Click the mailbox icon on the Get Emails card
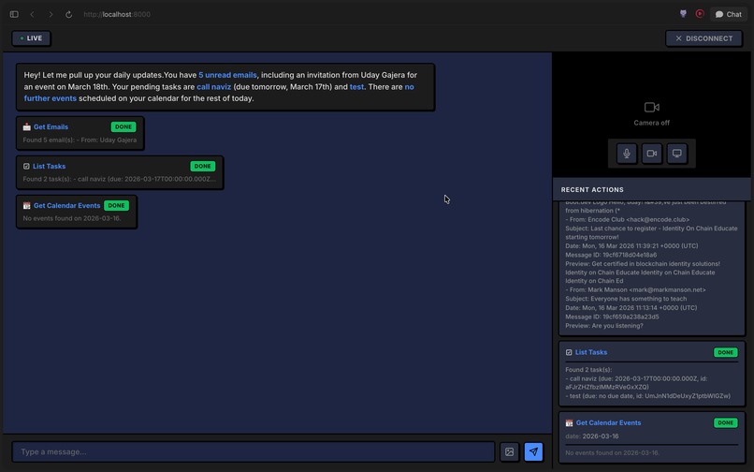 tap(26, 127)
